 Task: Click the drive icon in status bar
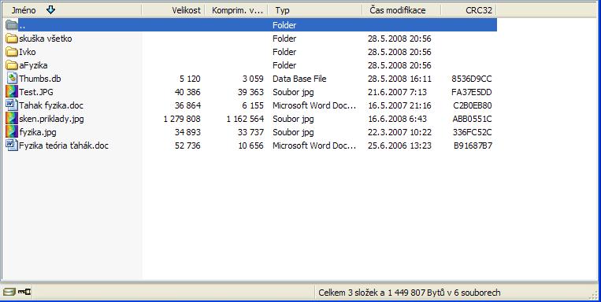pos(9,293)
